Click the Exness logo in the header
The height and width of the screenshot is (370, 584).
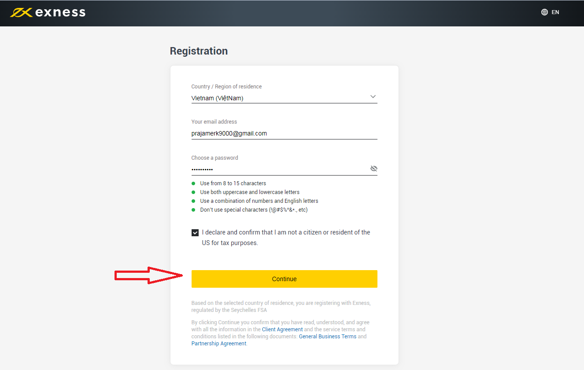point(47,12)
